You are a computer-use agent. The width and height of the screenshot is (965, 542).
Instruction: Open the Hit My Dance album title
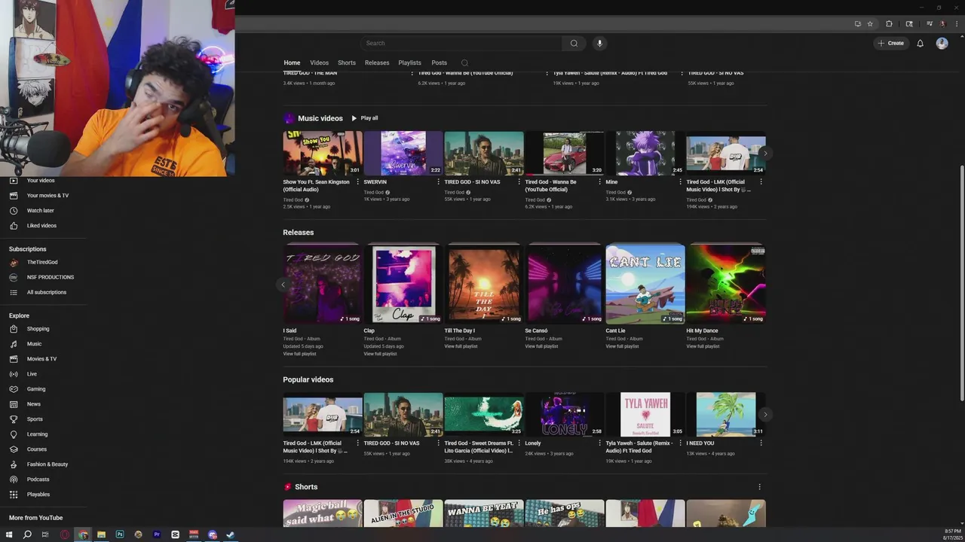point(702,330)
